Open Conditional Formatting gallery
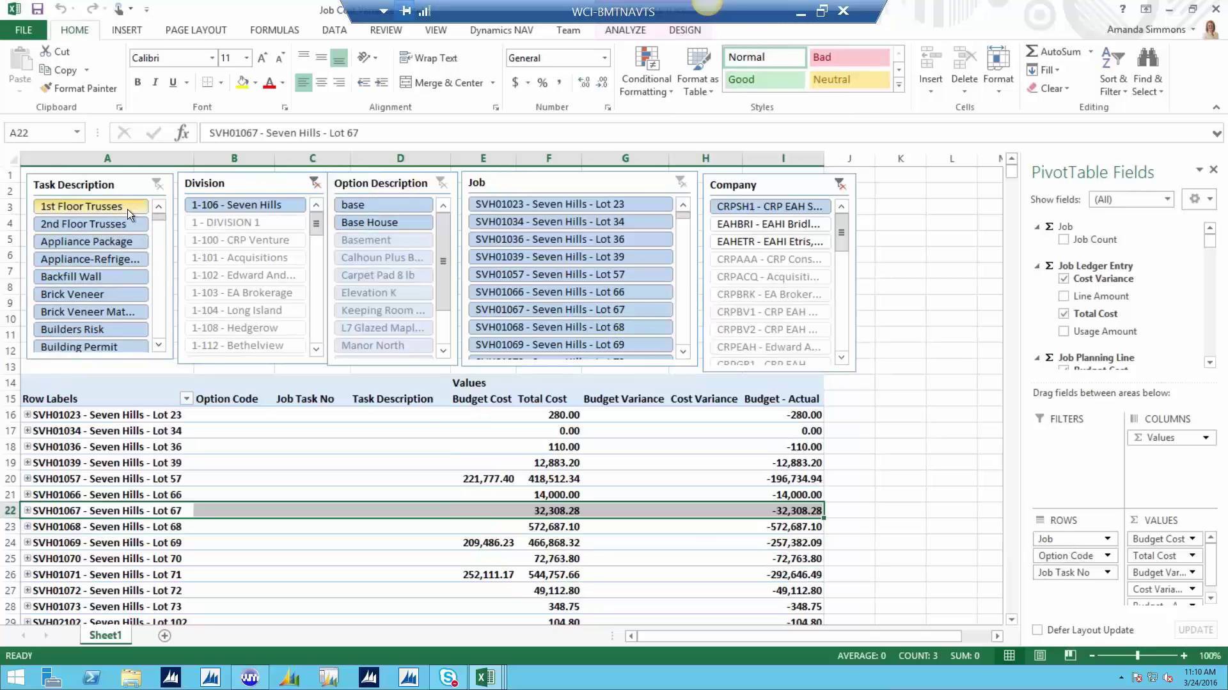The width and height of the screenshot is (1228, 690). click(645, 72)
